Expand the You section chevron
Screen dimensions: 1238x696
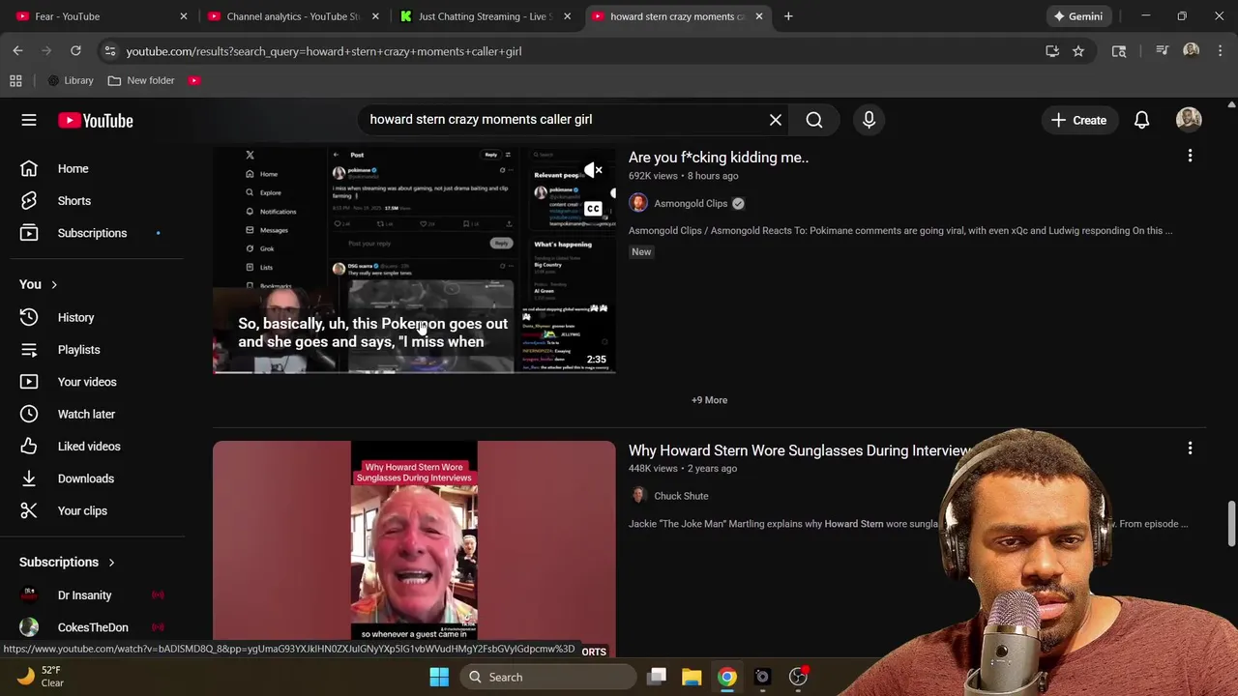pyautogui.click(x=54, y=284)
